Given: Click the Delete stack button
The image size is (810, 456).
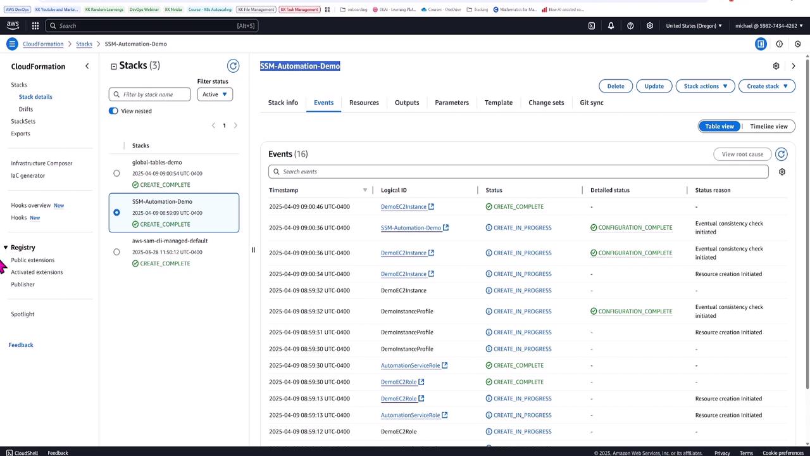Looking at the screenshot, I should coord(615,86).
